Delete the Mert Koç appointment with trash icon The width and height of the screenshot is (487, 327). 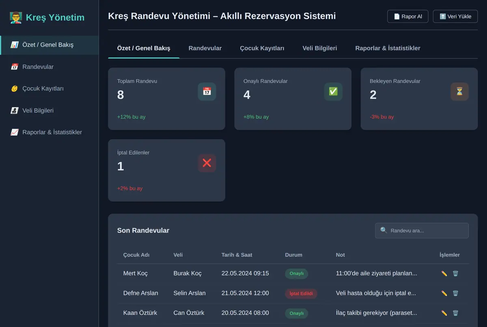(455, 274)
